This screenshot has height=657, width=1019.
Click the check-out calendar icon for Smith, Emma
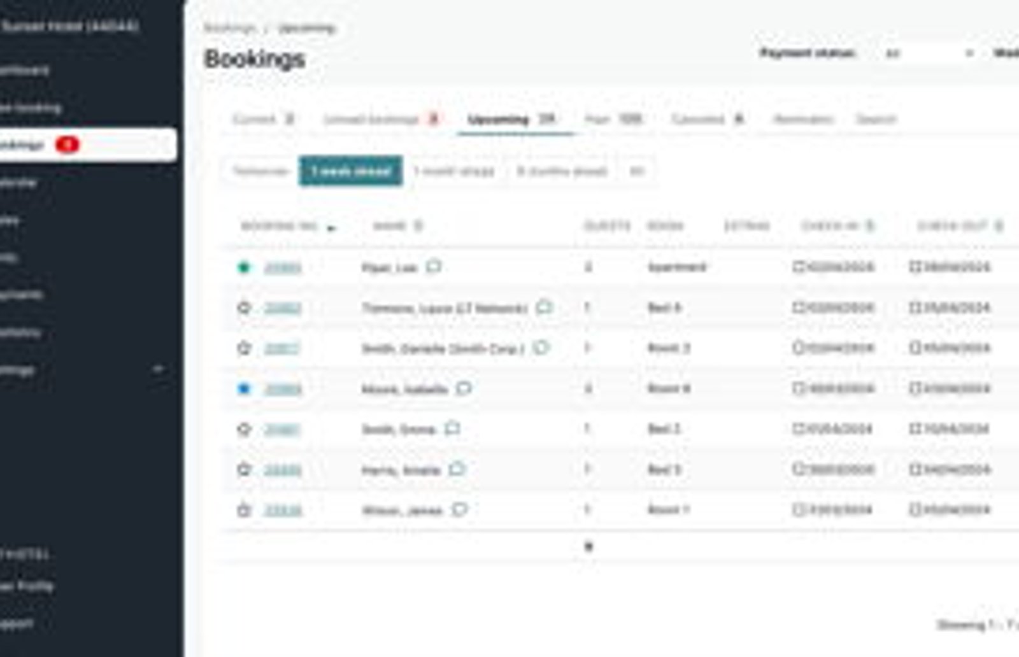coord(915,428)
